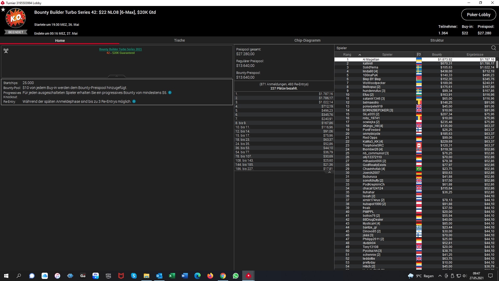Switch to the Struktur tab

coord(437,40)
